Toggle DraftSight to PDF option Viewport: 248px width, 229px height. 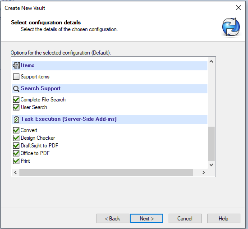(x=16, y=146)
